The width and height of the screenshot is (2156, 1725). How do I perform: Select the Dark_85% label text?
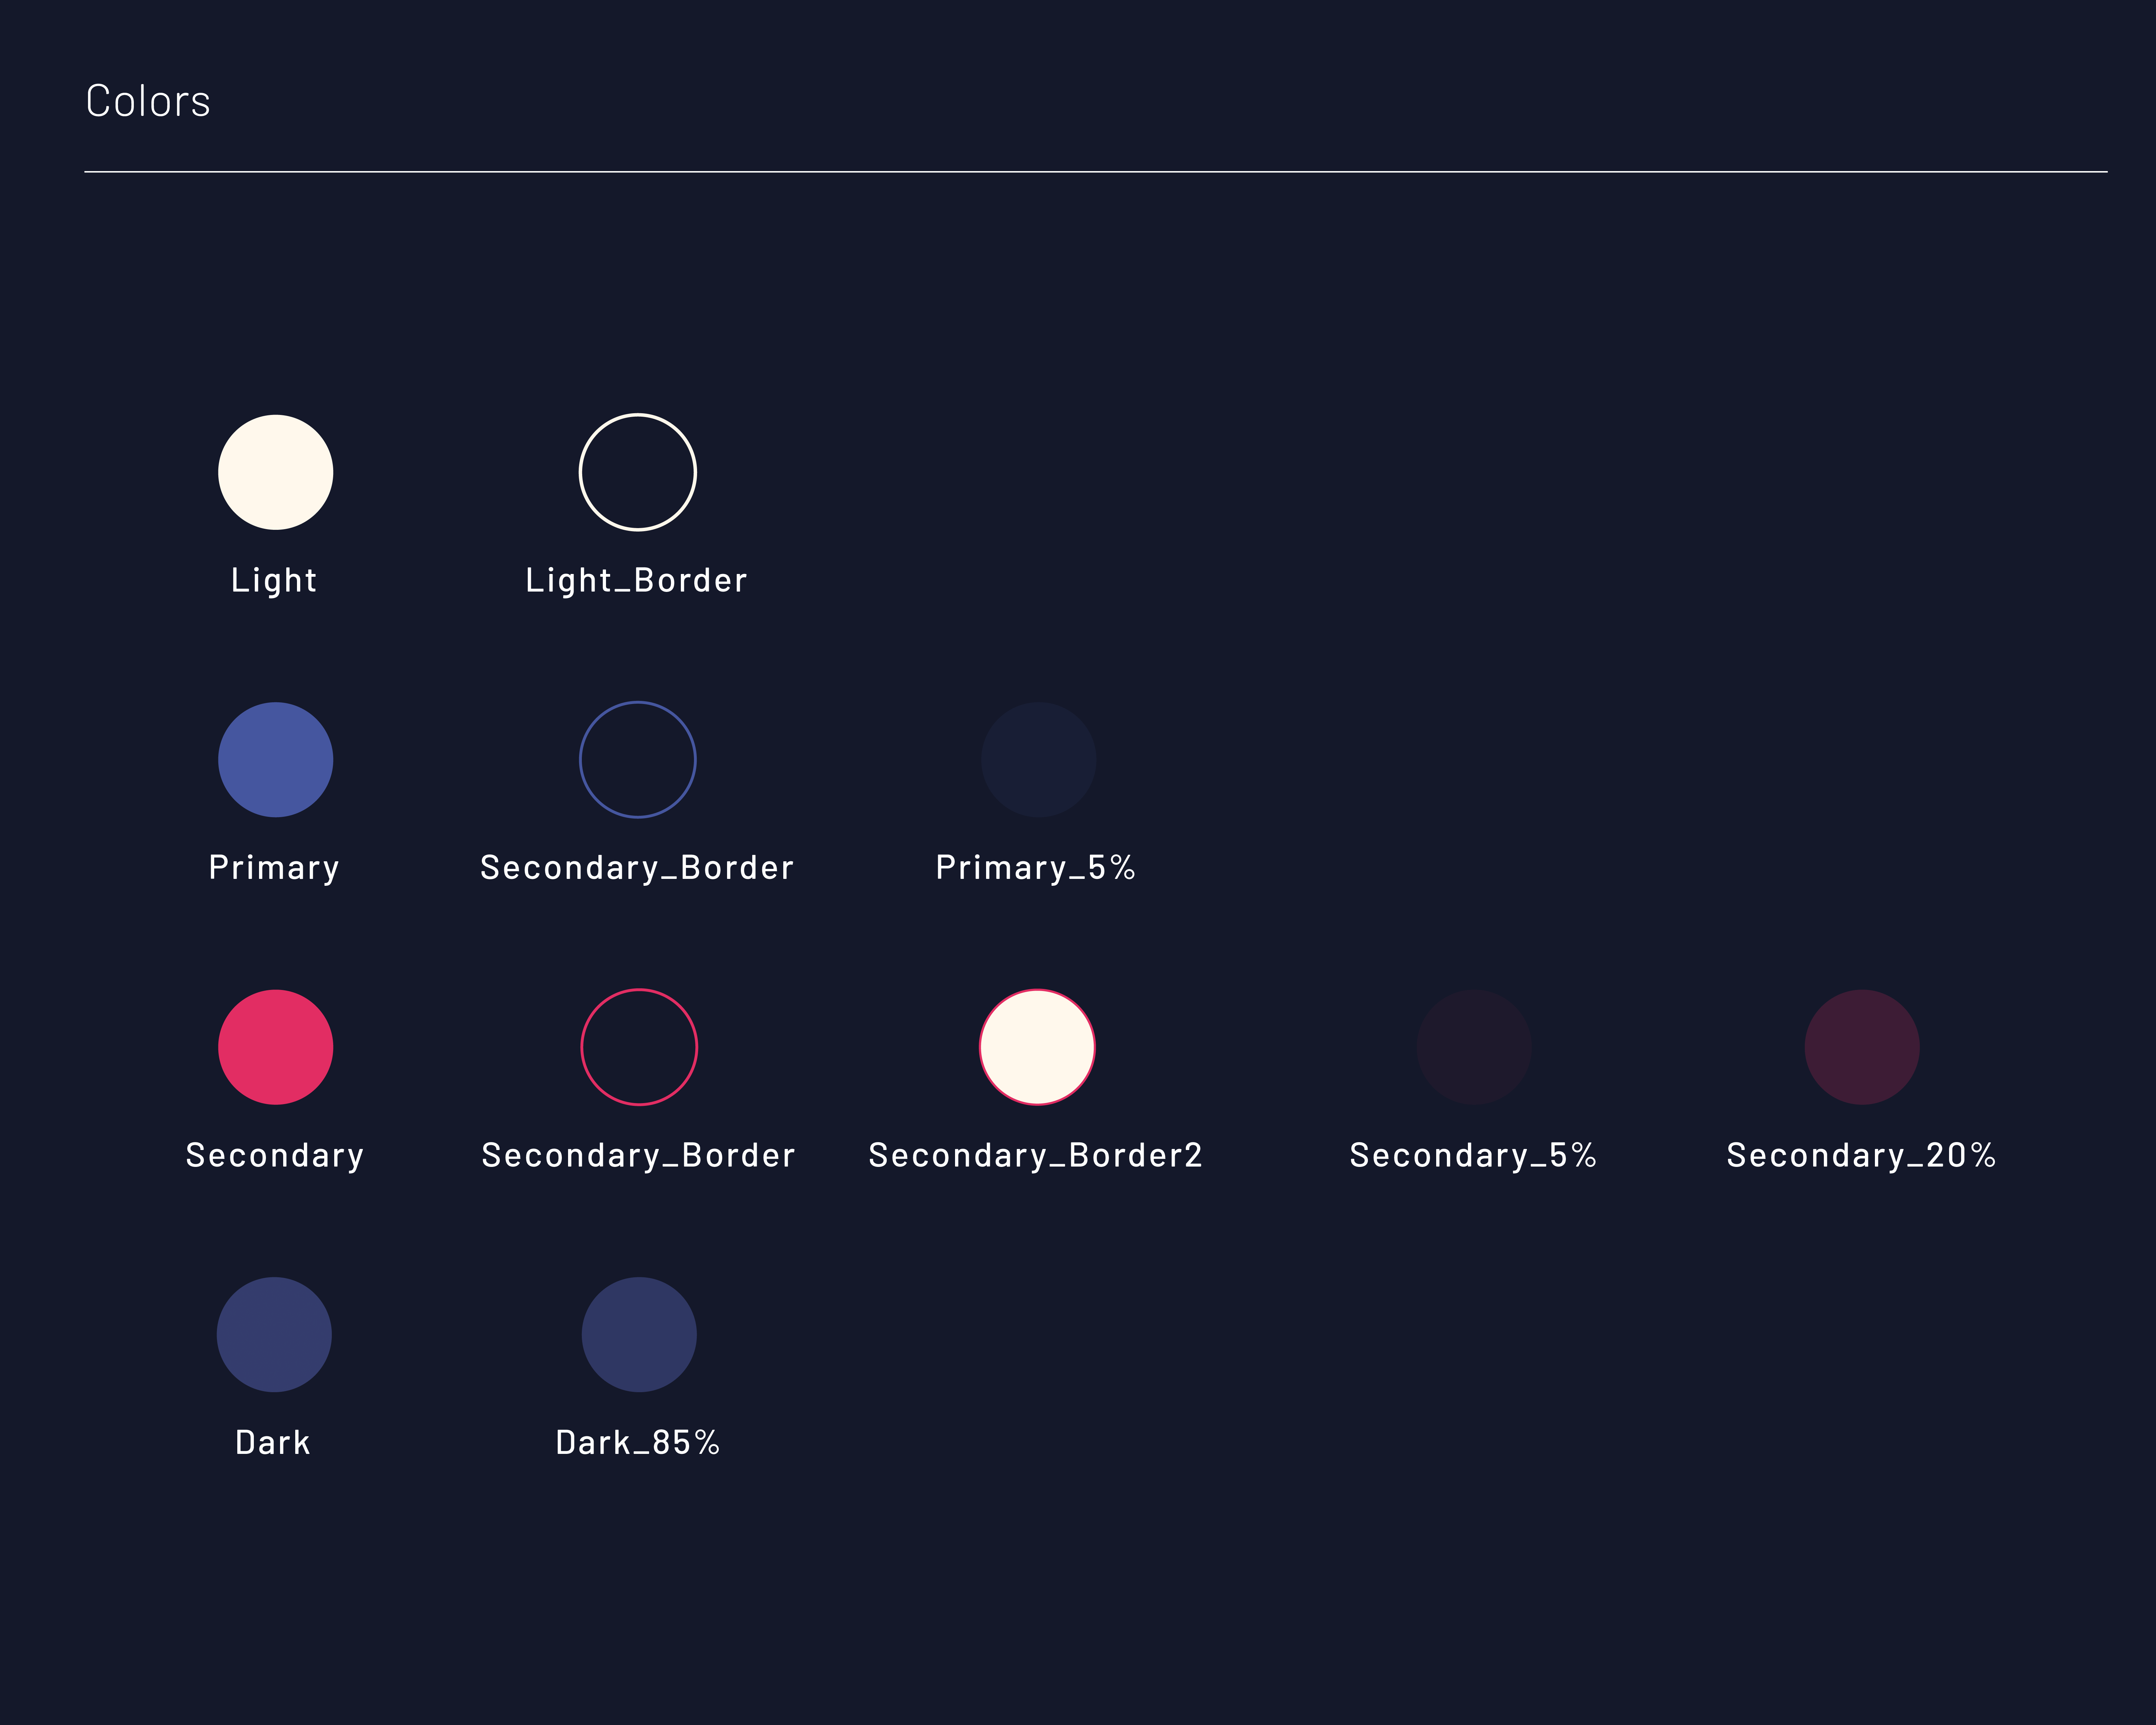coord(637,1442)
